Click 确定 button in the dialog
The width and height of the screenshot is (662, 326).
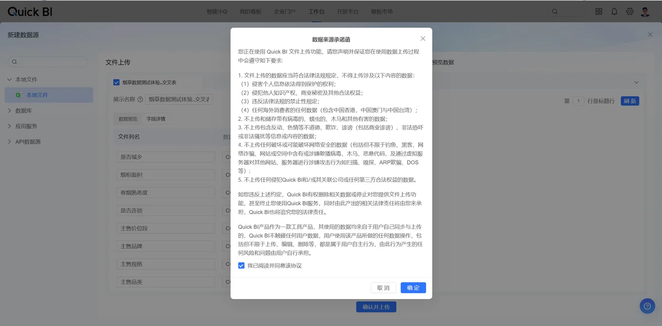point(413,288)
